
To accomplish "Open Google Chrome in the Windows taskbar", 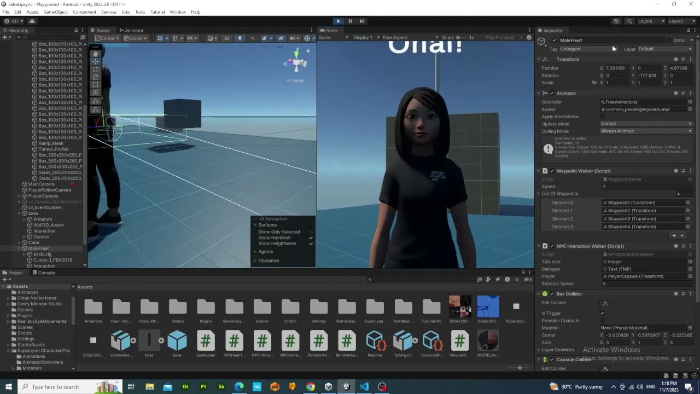I will pyautogui.click(x=311, y=387).
